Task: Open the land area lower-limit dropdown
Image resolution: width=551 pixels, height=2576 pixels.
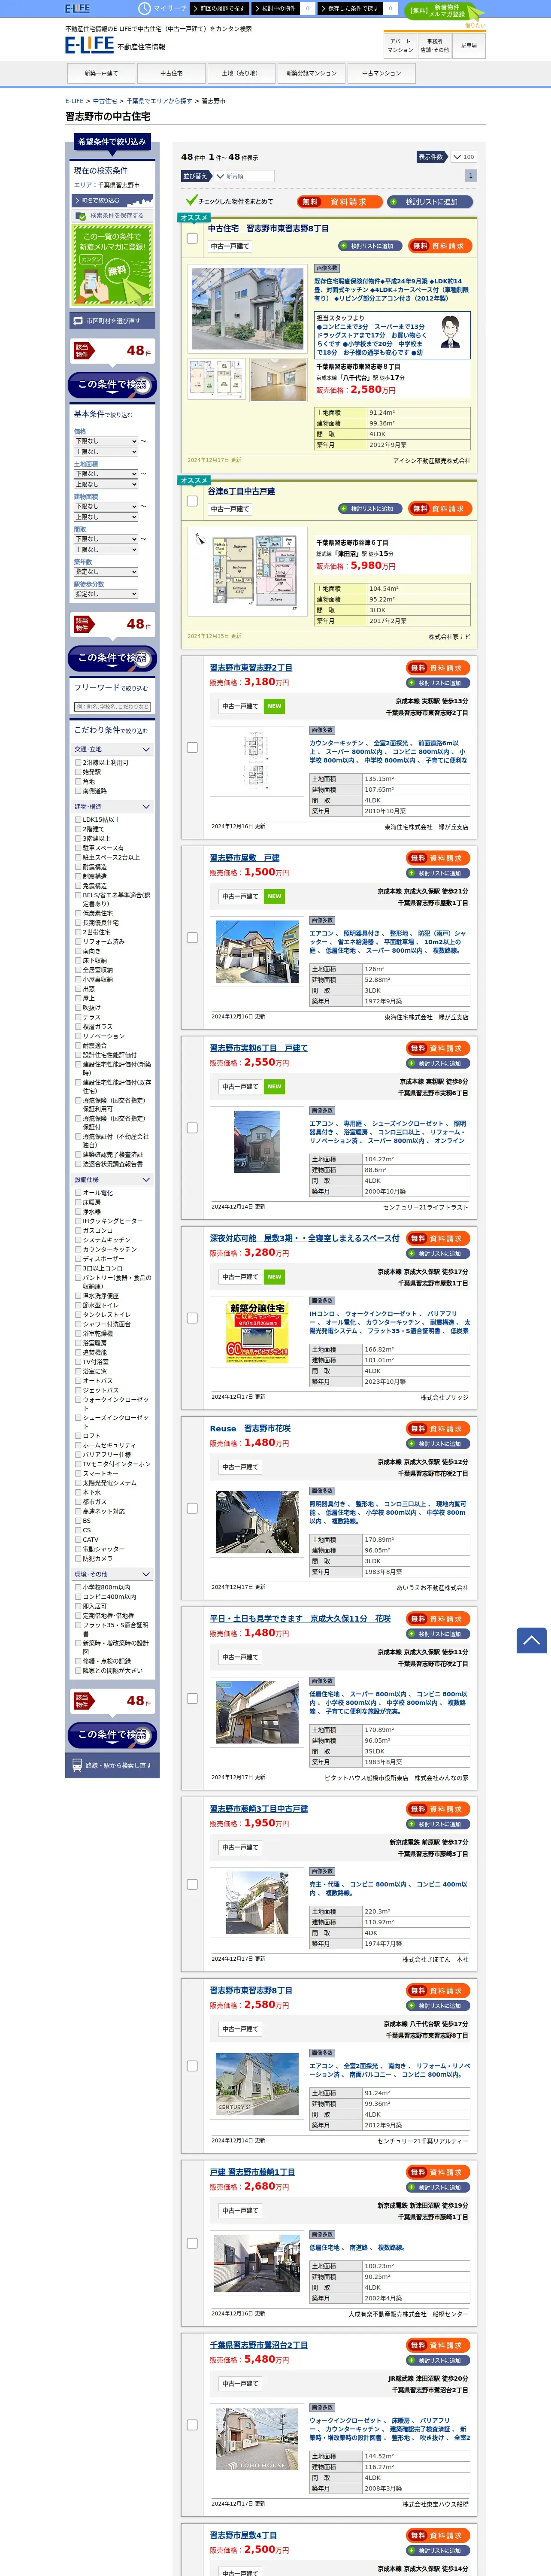Action: (x=105, y=473)
